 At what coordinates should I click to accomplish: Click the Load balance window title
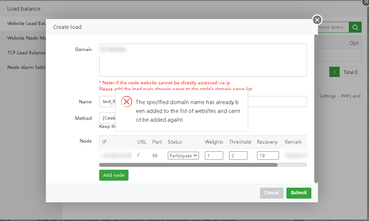(x=24, y=9)
